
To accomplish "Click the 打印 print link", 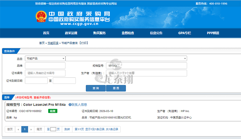I will click(84, 43).
